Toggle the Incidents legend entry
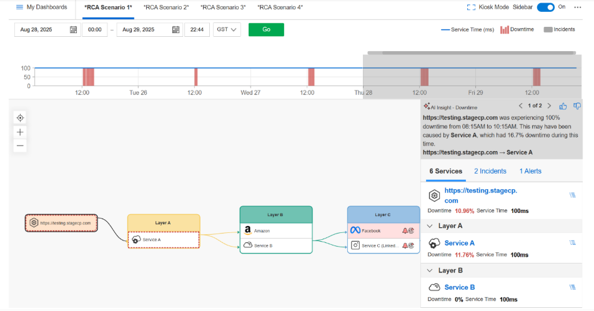 (559, 29)
